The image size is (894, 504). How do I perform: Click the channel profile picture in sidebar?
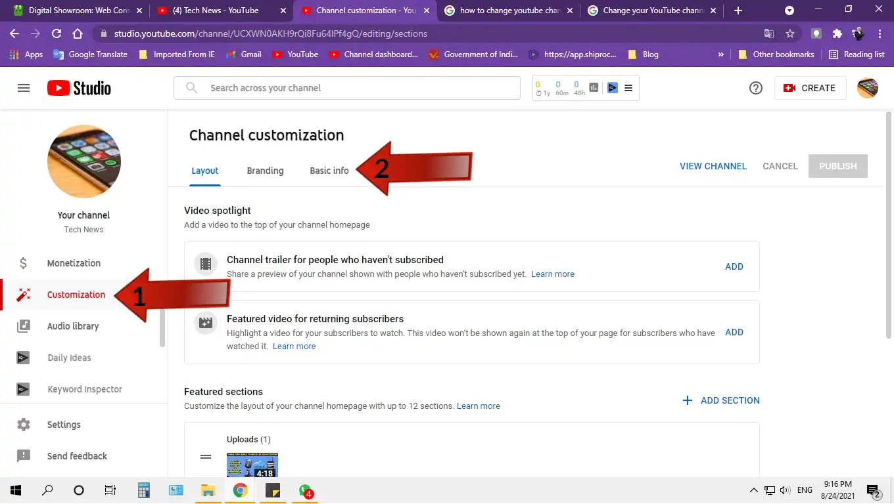[84, 161]
